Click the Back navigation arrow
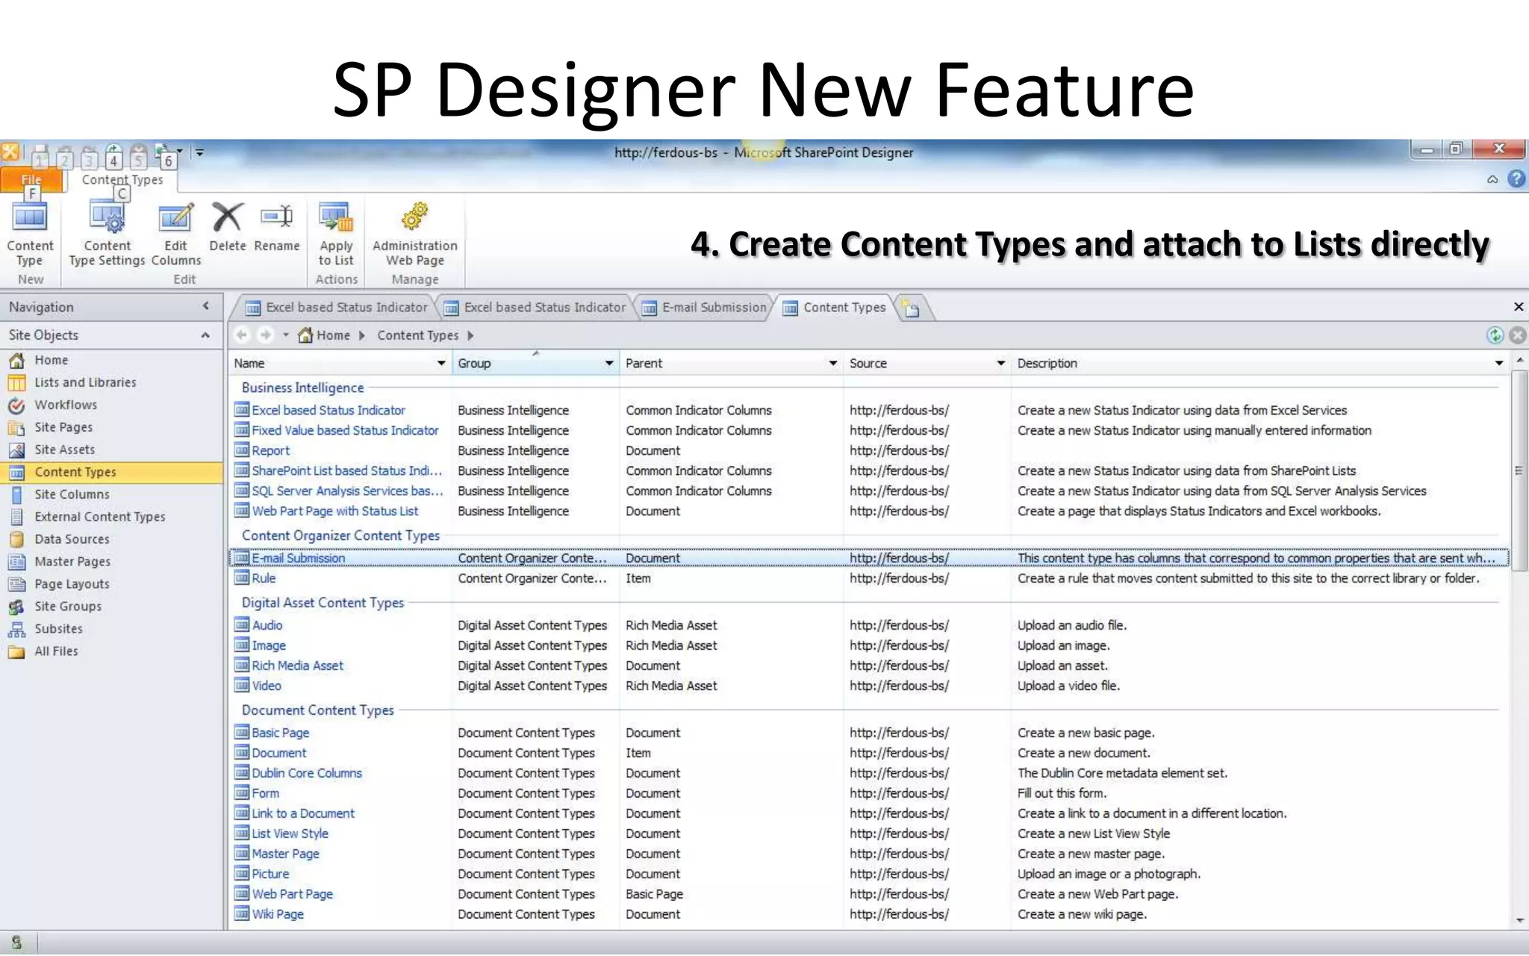Viewport: 1529px width, 956px height. click(x=241, y=335)
